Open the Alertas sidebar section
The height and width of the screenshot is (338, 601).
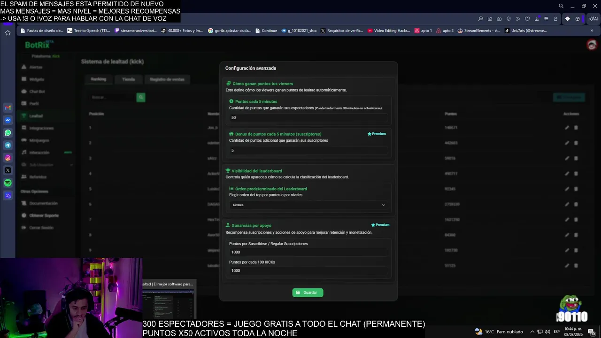pyautogui.click(x=36, y=67)
